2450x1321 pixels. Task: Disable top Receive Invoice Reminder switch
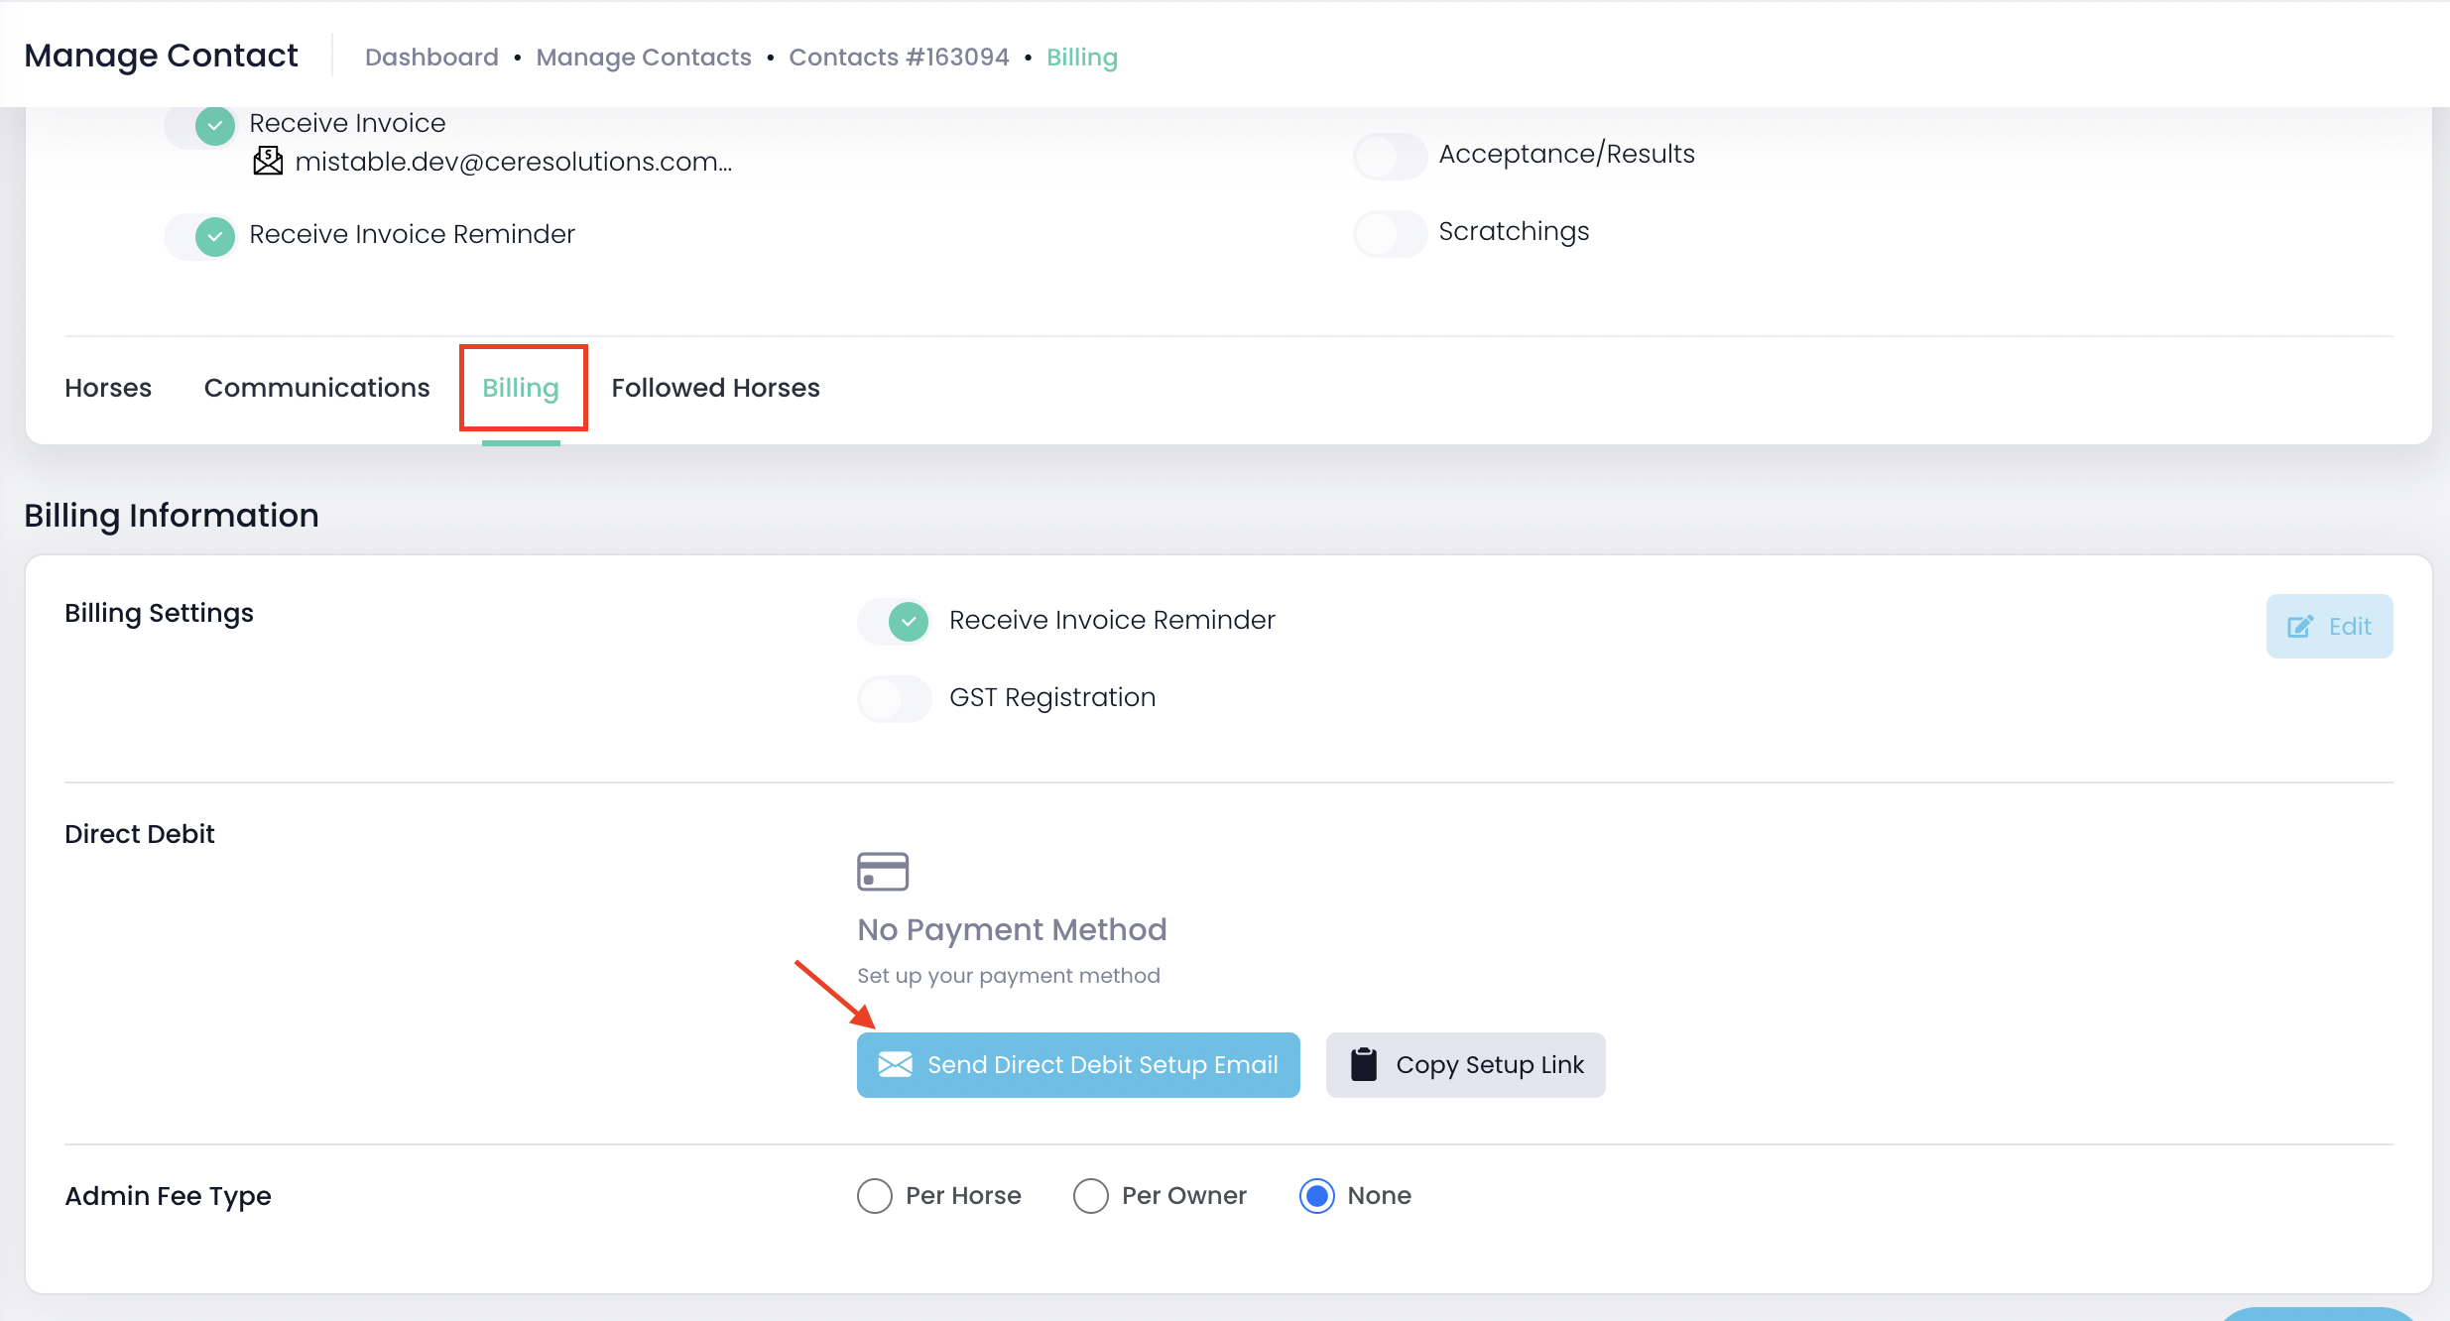point(201,236)
